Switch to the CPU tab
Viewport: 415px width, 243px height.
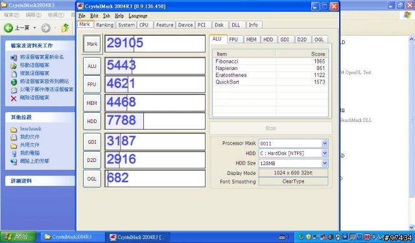click(144, 25)
